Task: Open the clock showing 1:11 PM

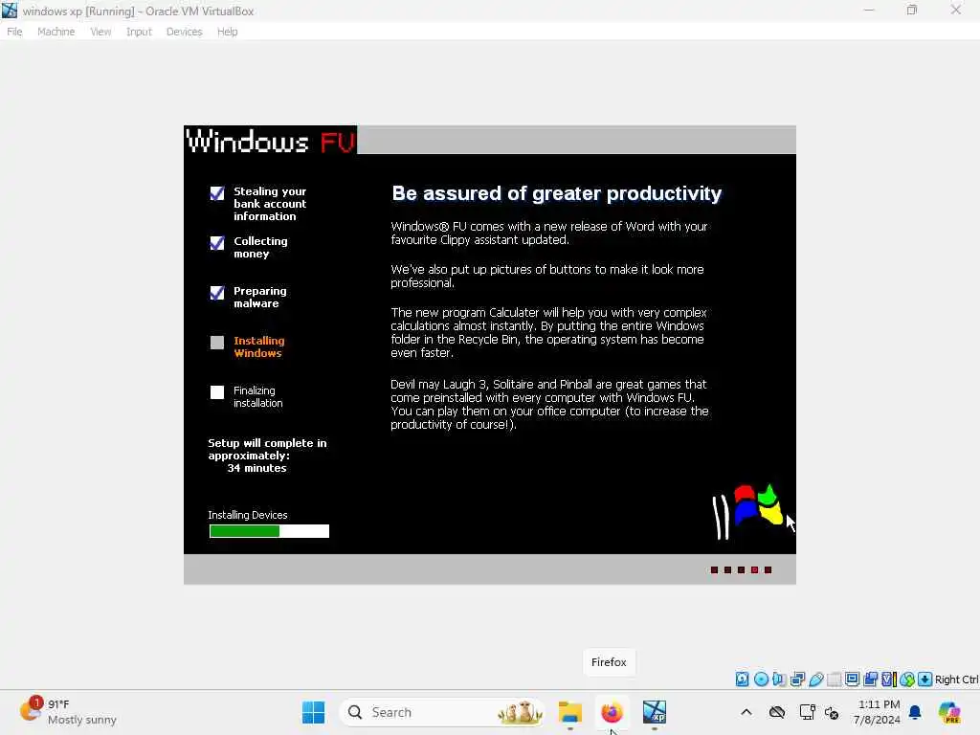Action: (x=877, y=712)
